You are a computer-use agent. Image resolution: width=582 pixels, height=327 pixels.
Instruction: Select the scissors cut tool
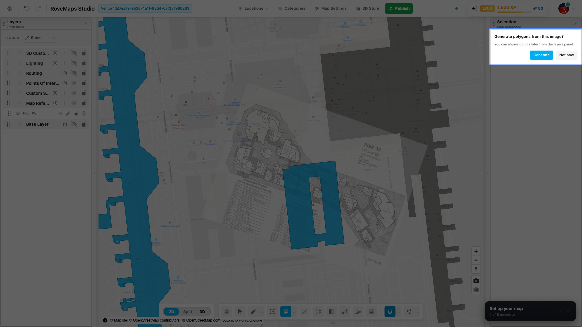tap(305, 312)
